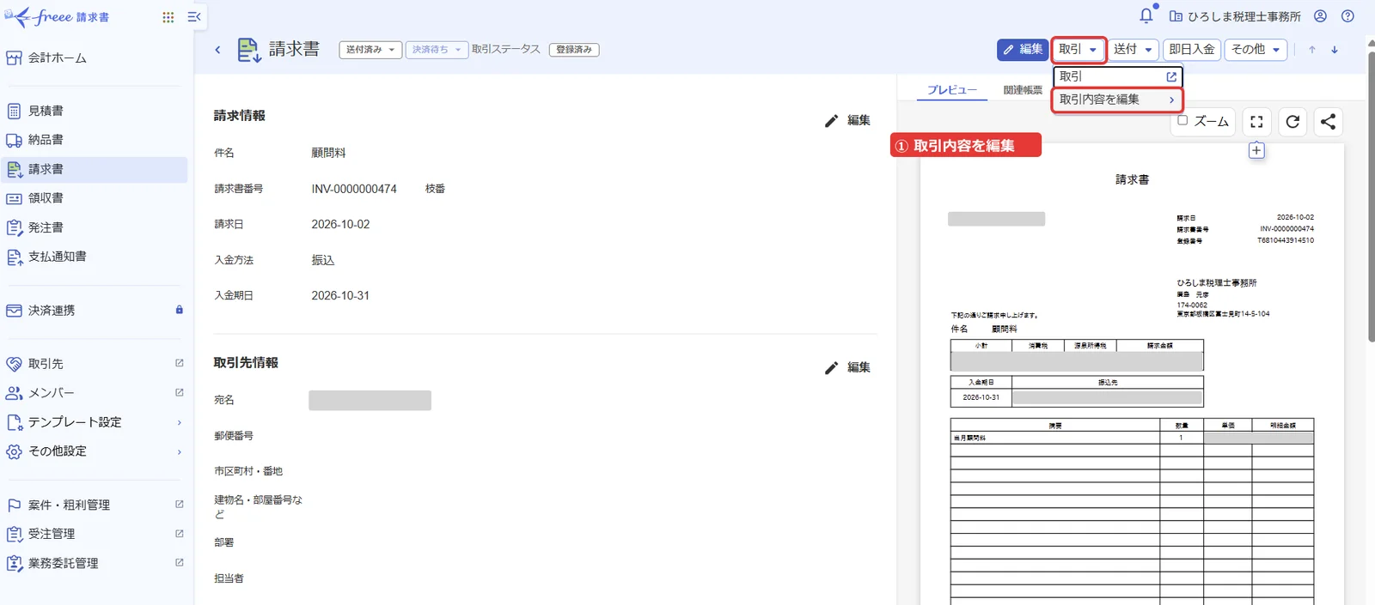Image resolution: width=1375 pixels, height=605 pixels.
Task: Click the blue 編集 button
Action: (1023, 50)
